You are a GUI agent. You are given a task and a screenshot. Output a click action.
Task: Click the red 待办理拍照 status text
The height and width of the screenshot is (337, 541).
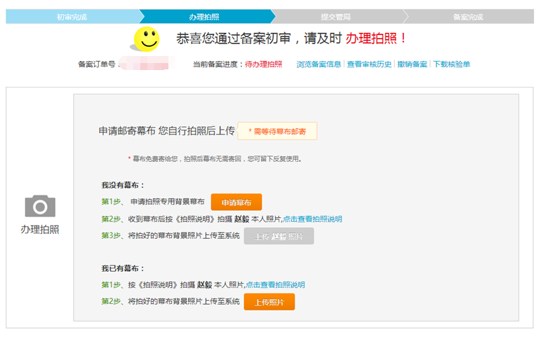(263, 64)
